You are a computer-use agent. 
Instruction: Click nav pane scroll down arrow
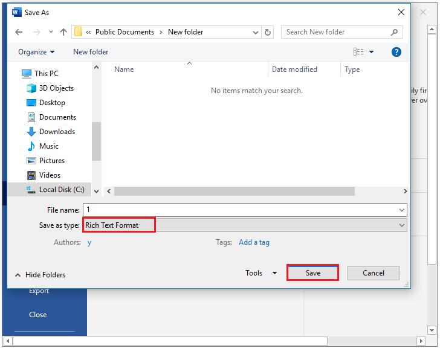click(x=96, y=192)
